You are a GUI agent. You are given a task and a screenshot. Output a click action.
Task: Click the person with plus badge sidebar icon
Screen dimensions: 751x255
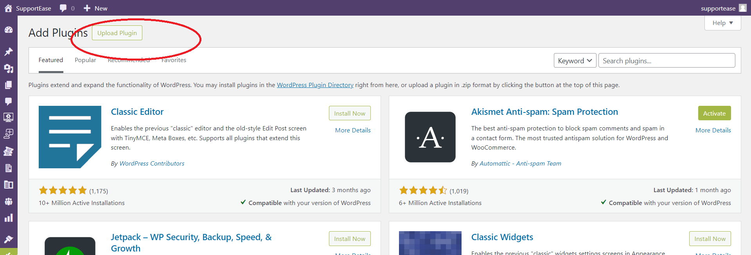coord(9,134)
